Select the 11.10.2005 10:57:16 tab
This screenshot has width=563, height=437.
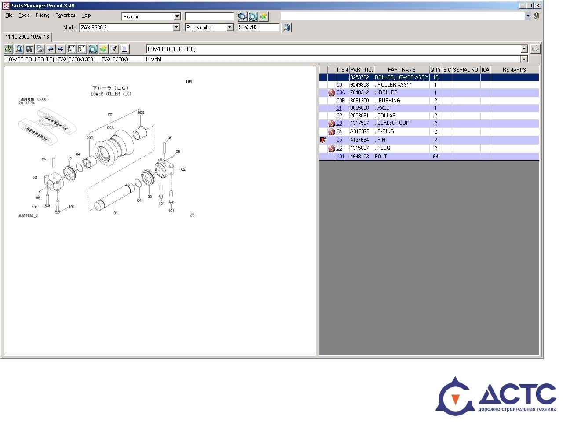click(x=27, y=37)
